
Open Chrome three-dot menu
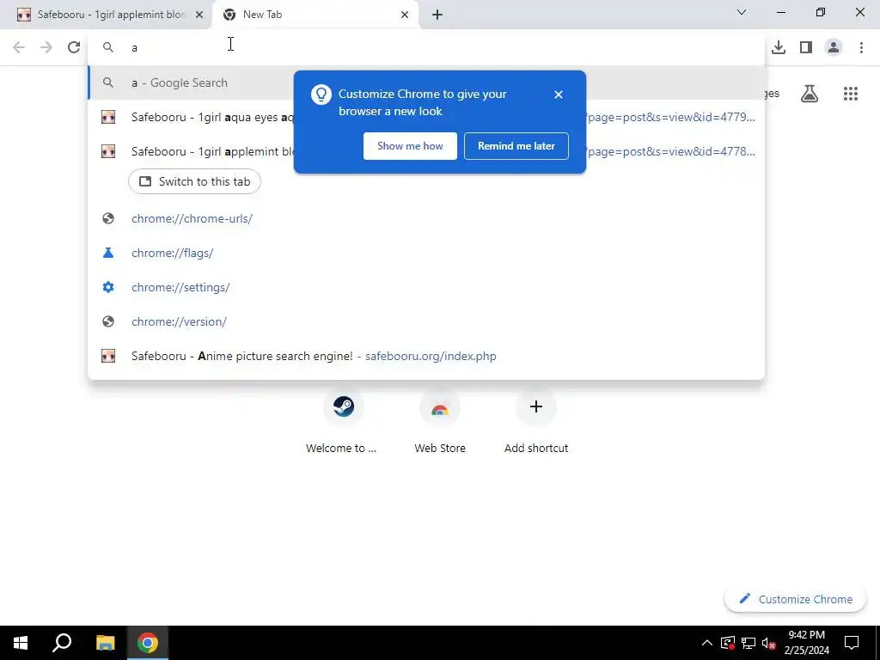861,47
